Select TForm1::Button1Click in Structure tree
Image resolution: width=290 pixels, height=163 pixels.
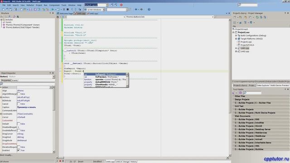point(22,27)
